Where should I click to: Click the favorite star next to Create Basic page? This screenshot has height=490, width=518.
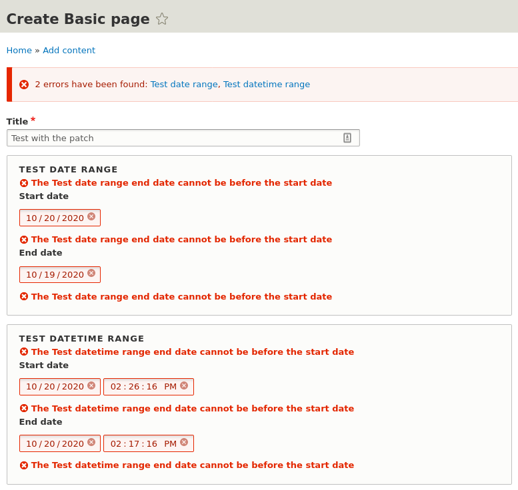pos(162,19)
